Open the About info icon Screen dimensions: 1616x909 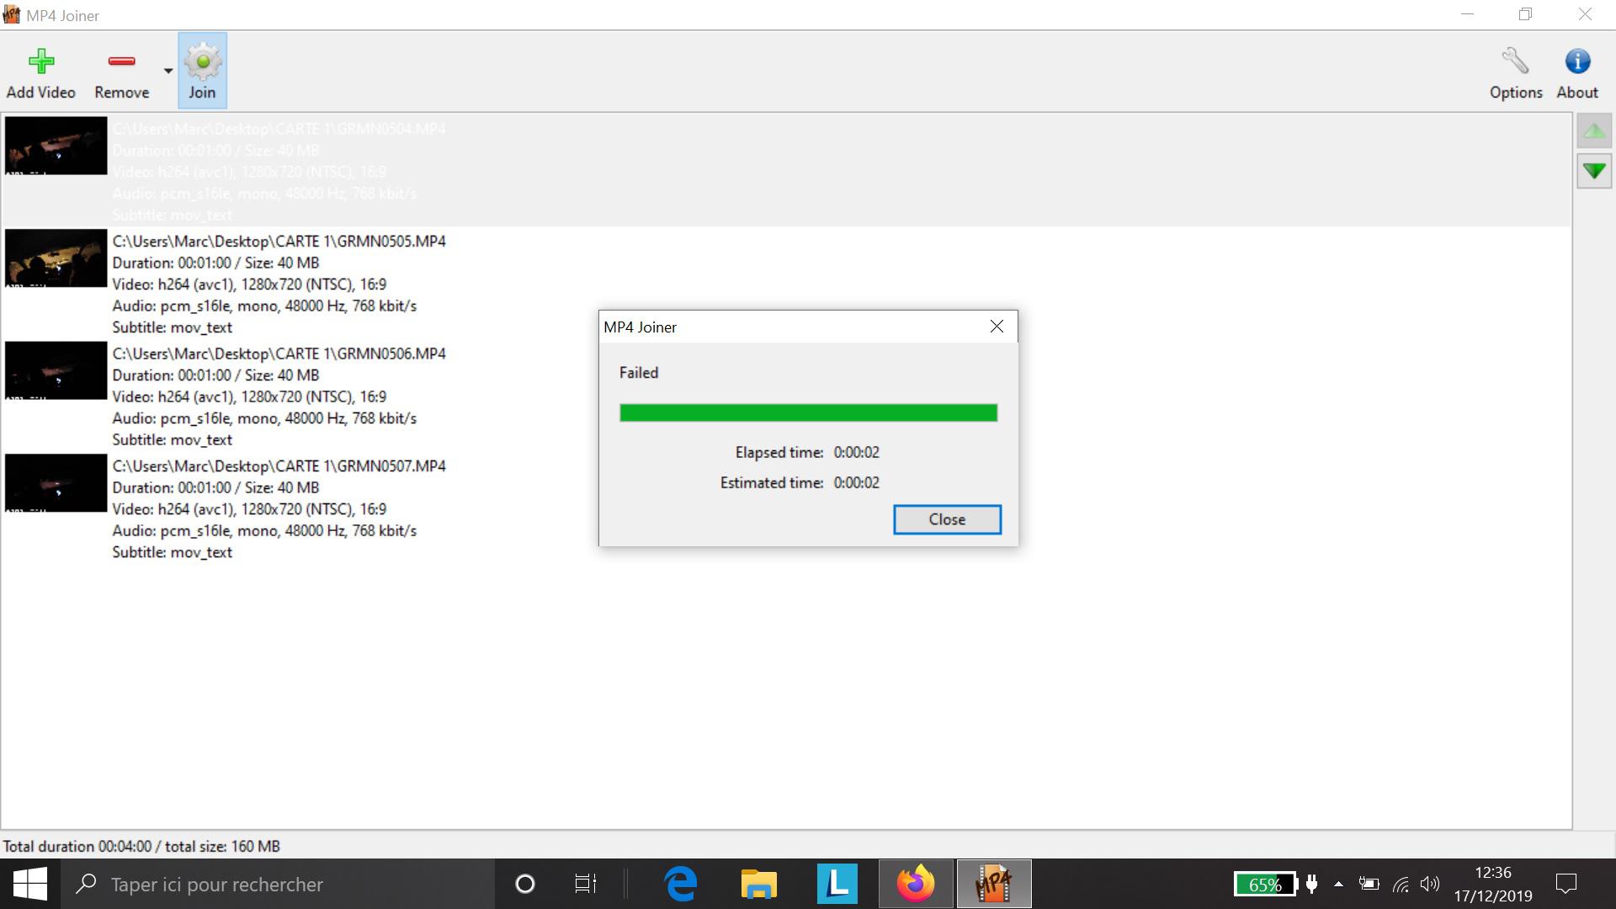[x=1577, y=61]
